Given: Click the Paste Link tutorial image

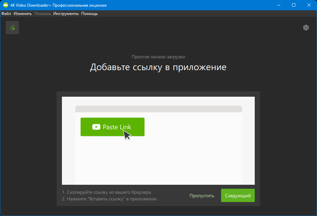Looking at the screenshot, I should (x=158, y=141).
